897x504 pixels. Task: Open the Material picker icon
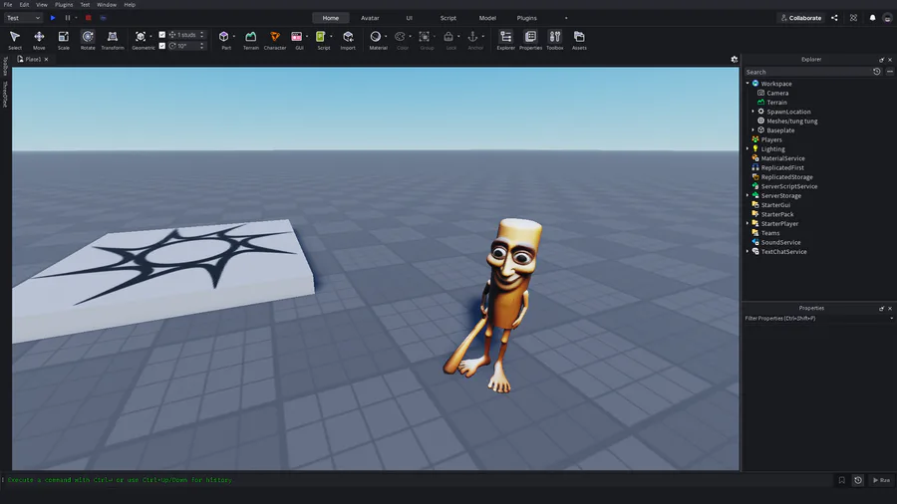pyautogui.click(x=376, y=37)
